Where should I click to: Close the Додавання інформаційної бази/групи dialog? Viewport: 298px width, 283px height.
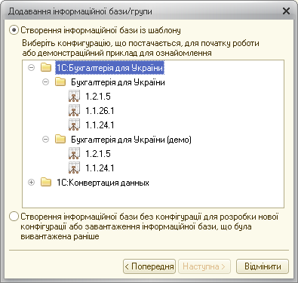286,11
